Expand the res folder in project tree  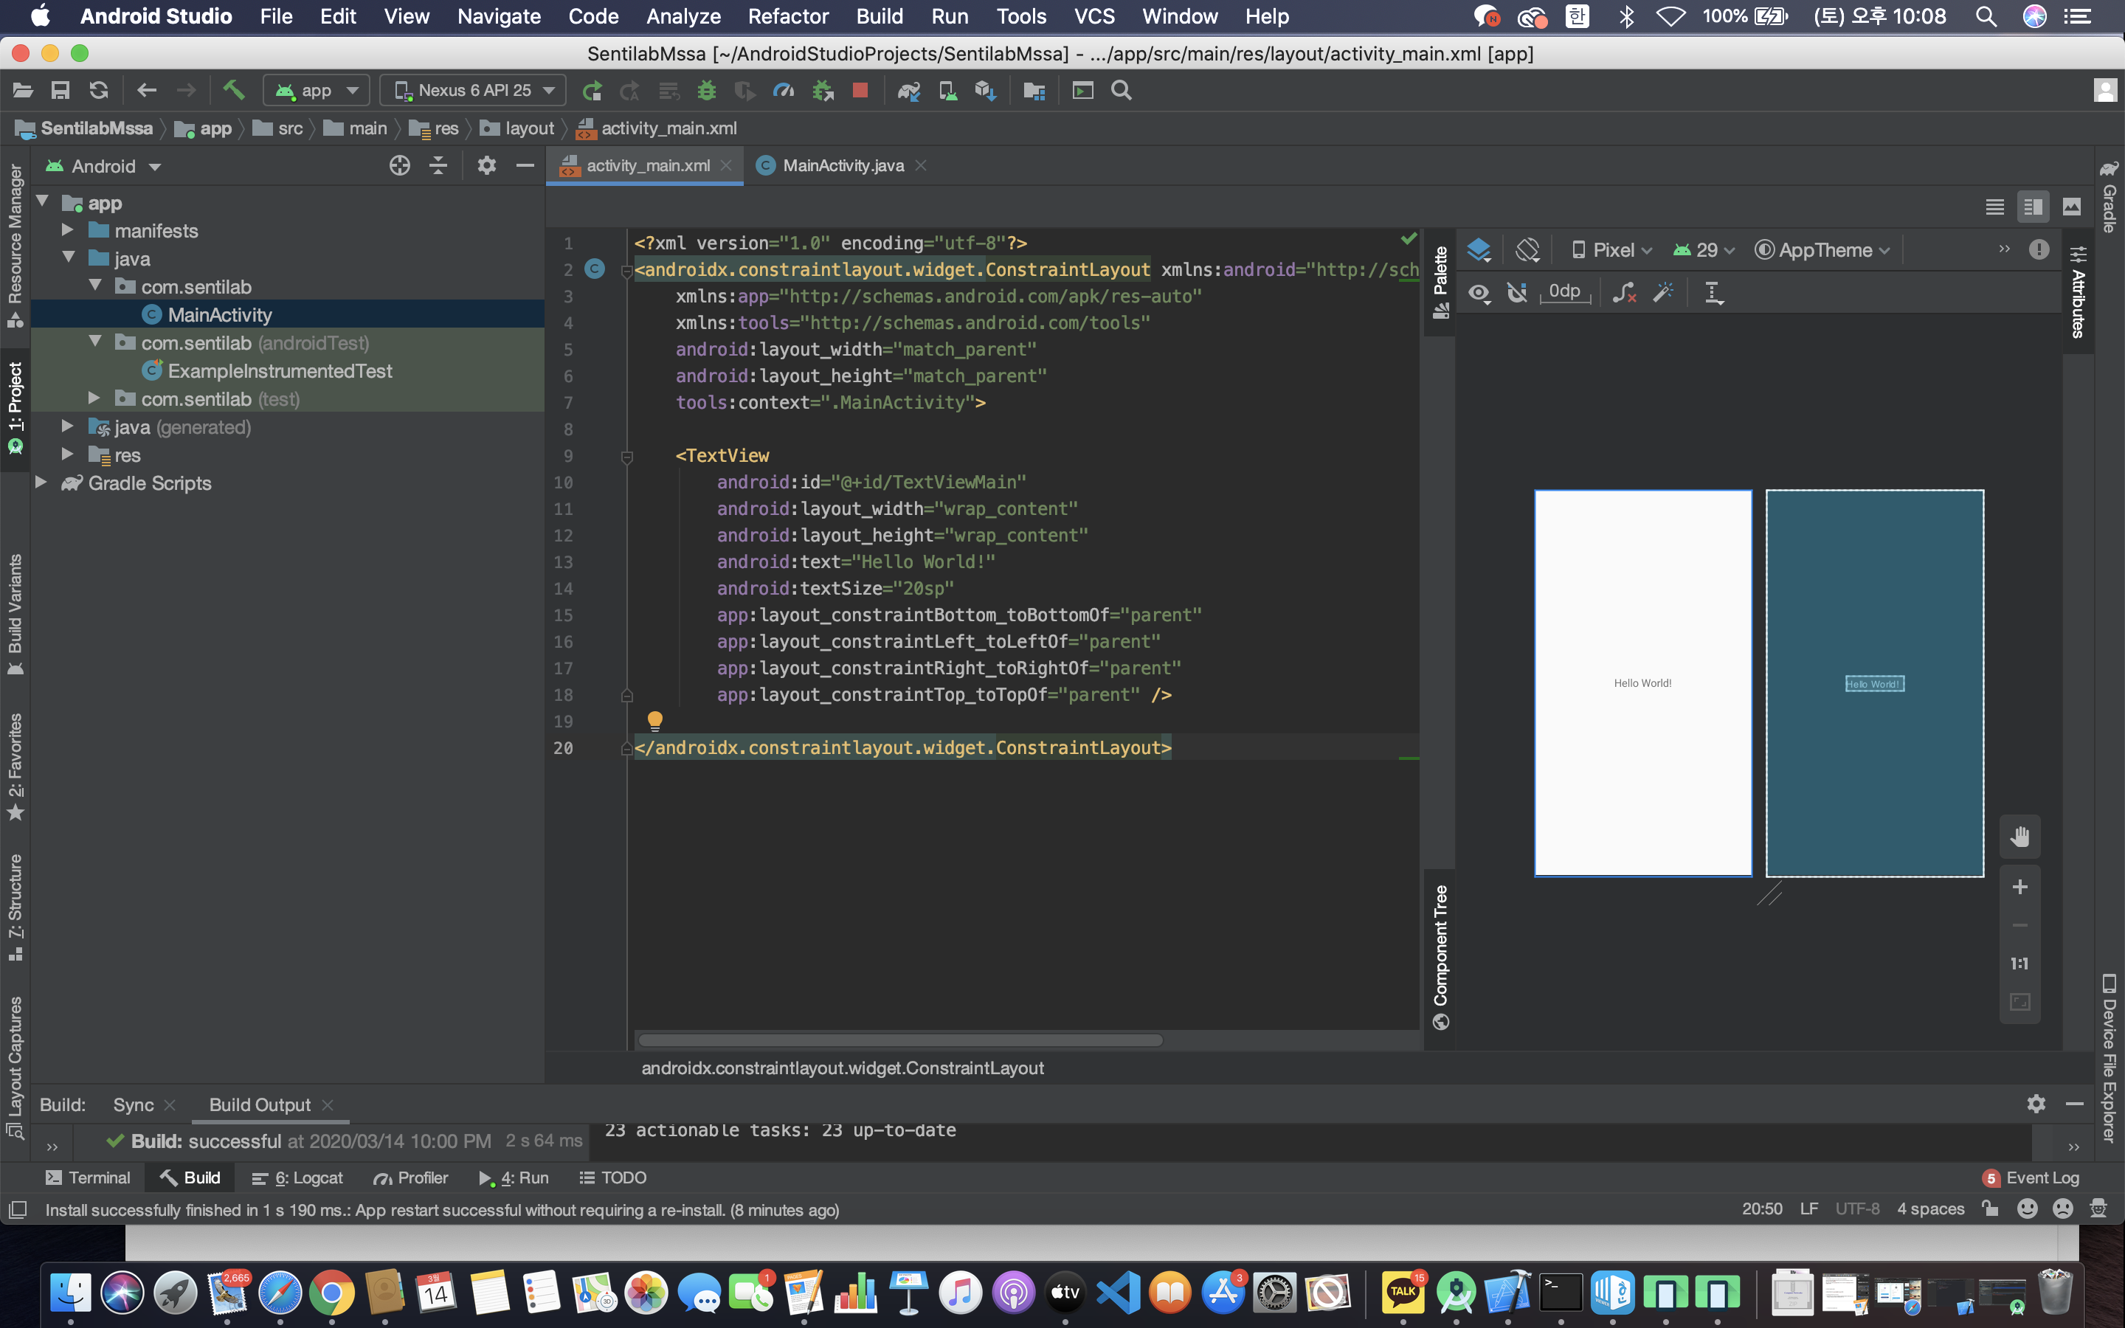tap(68, 455)
